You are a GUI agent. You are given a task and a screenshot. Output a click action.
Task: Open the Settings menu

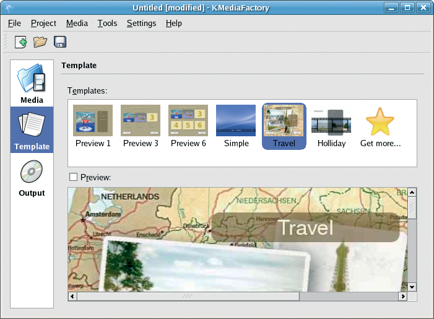[141, 24]
